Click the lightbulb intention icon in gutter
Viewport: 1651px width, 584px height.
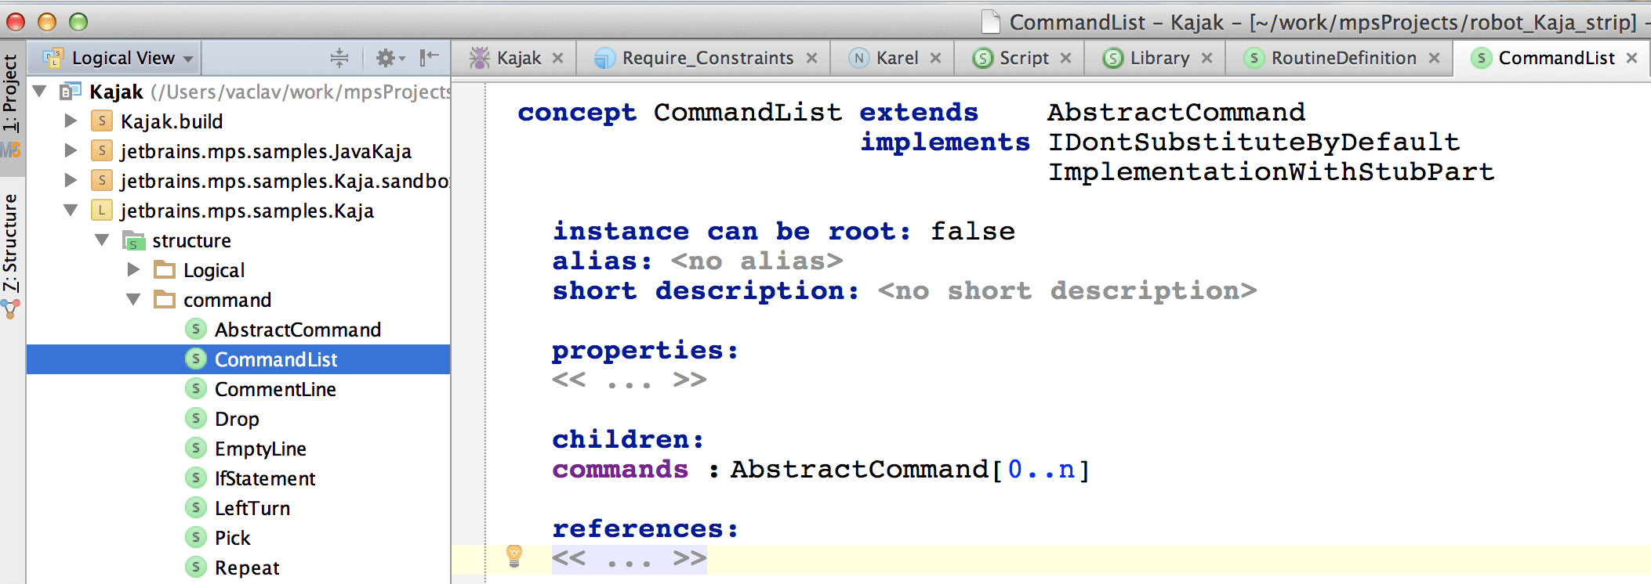(x=514, y=556)
